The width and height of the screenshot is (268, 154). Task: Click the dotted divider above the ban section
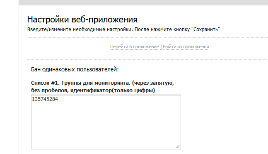(148, 60)
